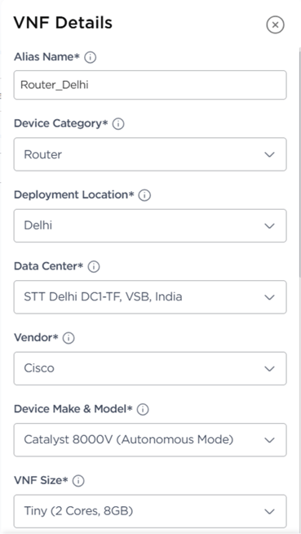Image resolution: width=301 pixels, height=534 pixels.
Task: Expand the Deployment Location dropdown showing Delhi
Action: pyautogui.click(x=150, y=225)
